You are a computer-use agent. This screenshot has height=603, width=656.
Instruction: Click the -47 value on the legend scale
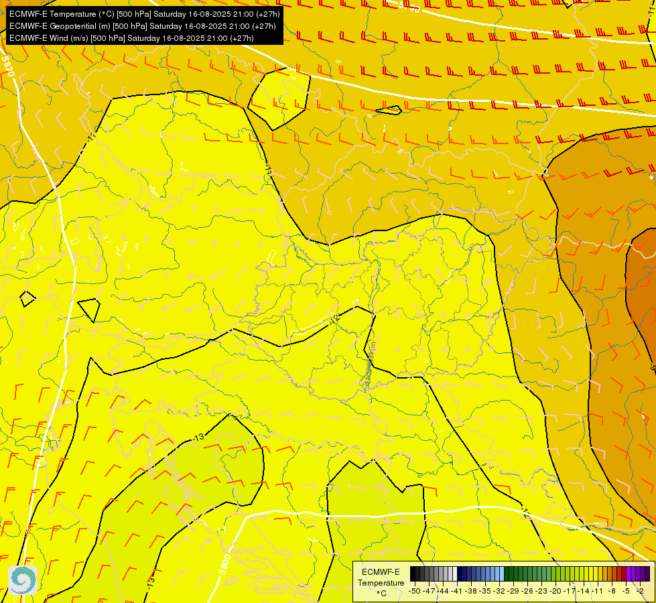point(429,591)
